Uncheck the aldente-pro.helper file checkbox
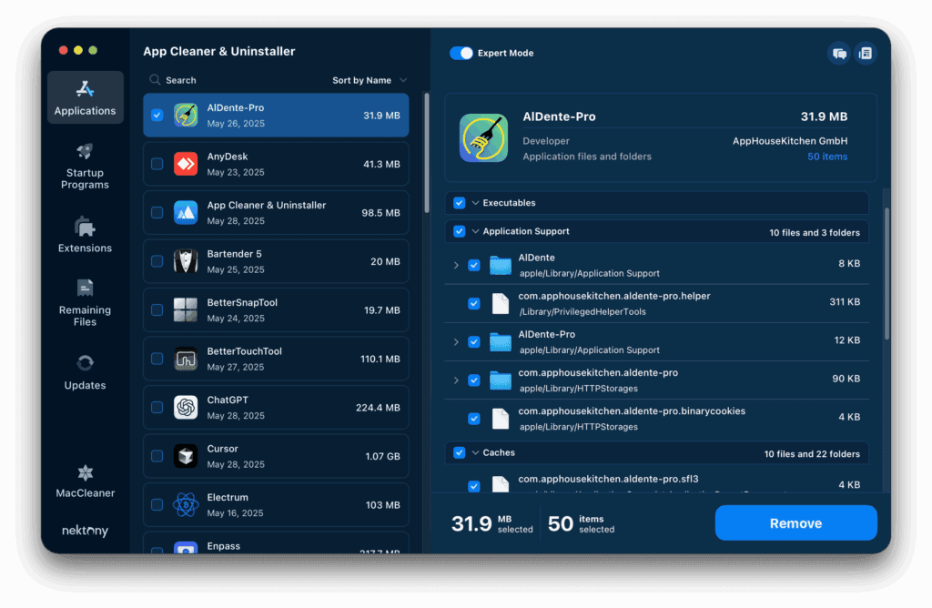932x608 pixels. (x=473, y=304)
